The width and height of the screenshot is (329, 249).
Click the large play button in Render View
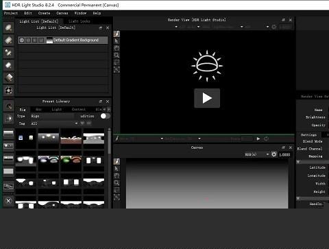pos(207,98)
